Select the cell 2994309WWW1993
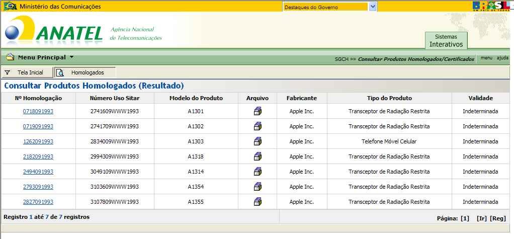The width and height of the screenshot is (514, 239). point(115,156)
